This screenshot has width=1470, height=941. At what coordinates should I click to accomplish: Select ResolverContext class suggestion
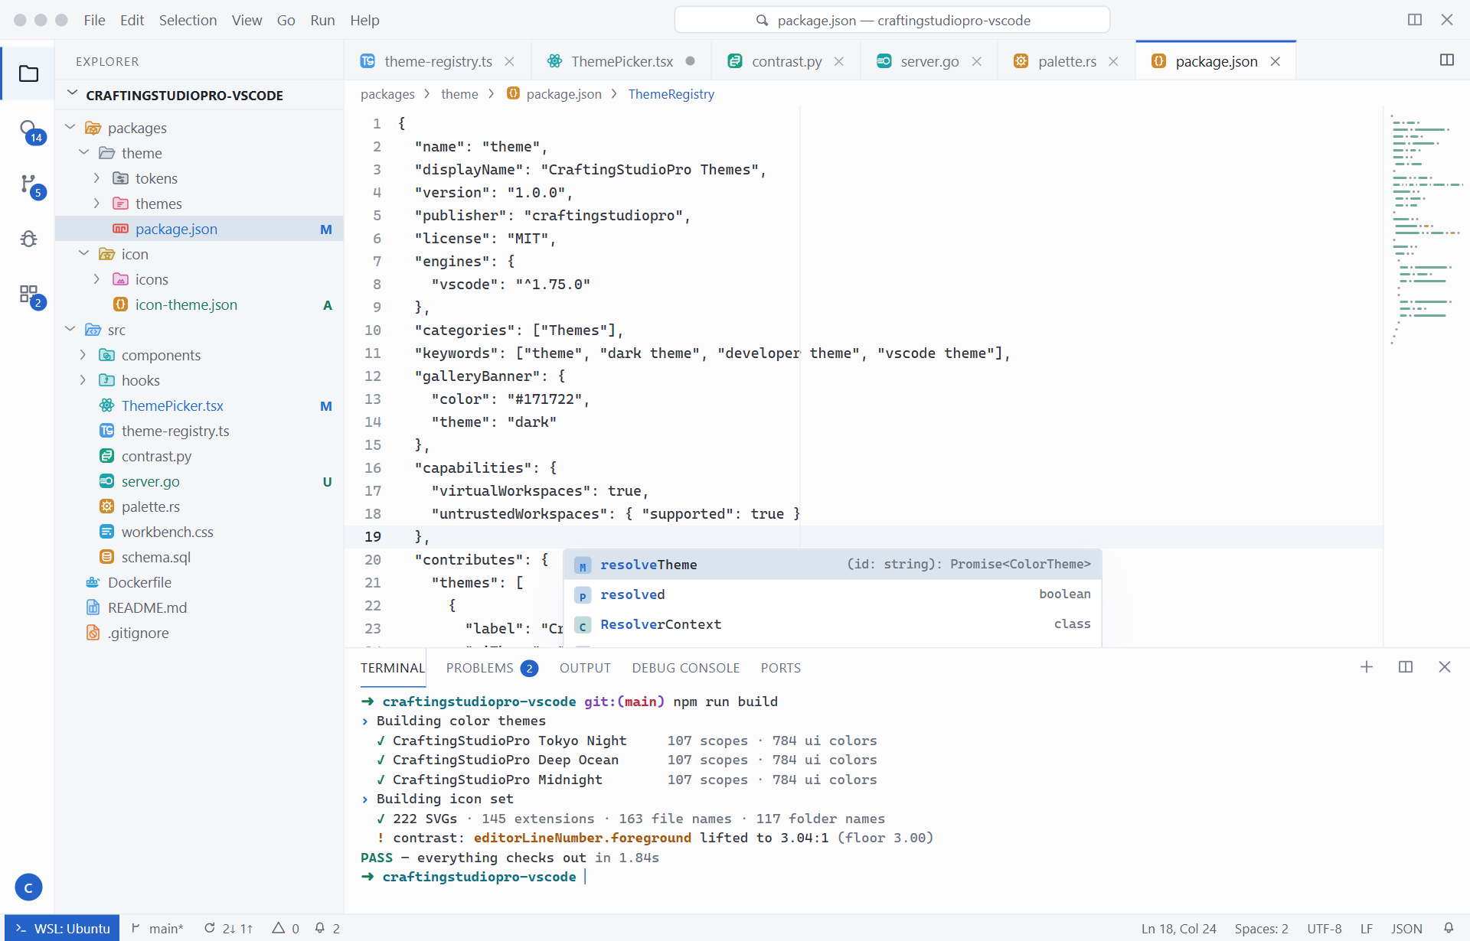pos(833,624)
